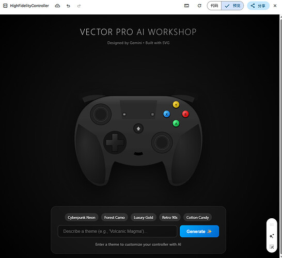Image resolution: width=282 pixels, height=258 pixels.
Task: Click the vertical scrollbar on the right
Action: (281, 136)
